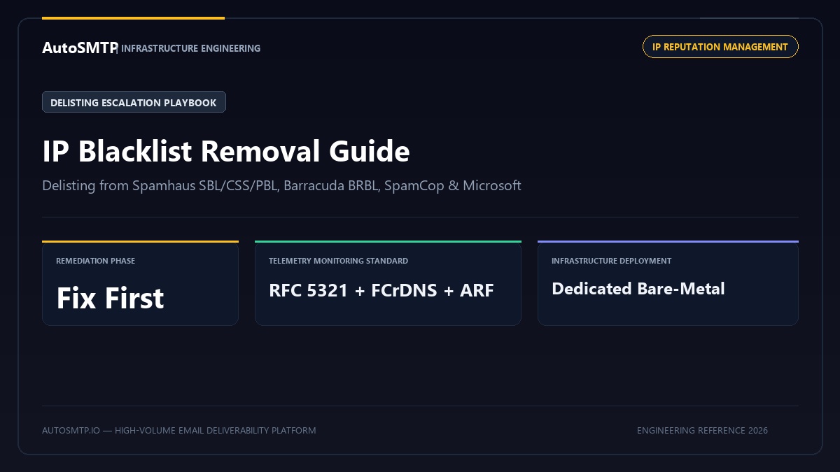Click the Engineering Reference 2026 footer text
This screenshot has height=472, width=840.
(702, 431)
